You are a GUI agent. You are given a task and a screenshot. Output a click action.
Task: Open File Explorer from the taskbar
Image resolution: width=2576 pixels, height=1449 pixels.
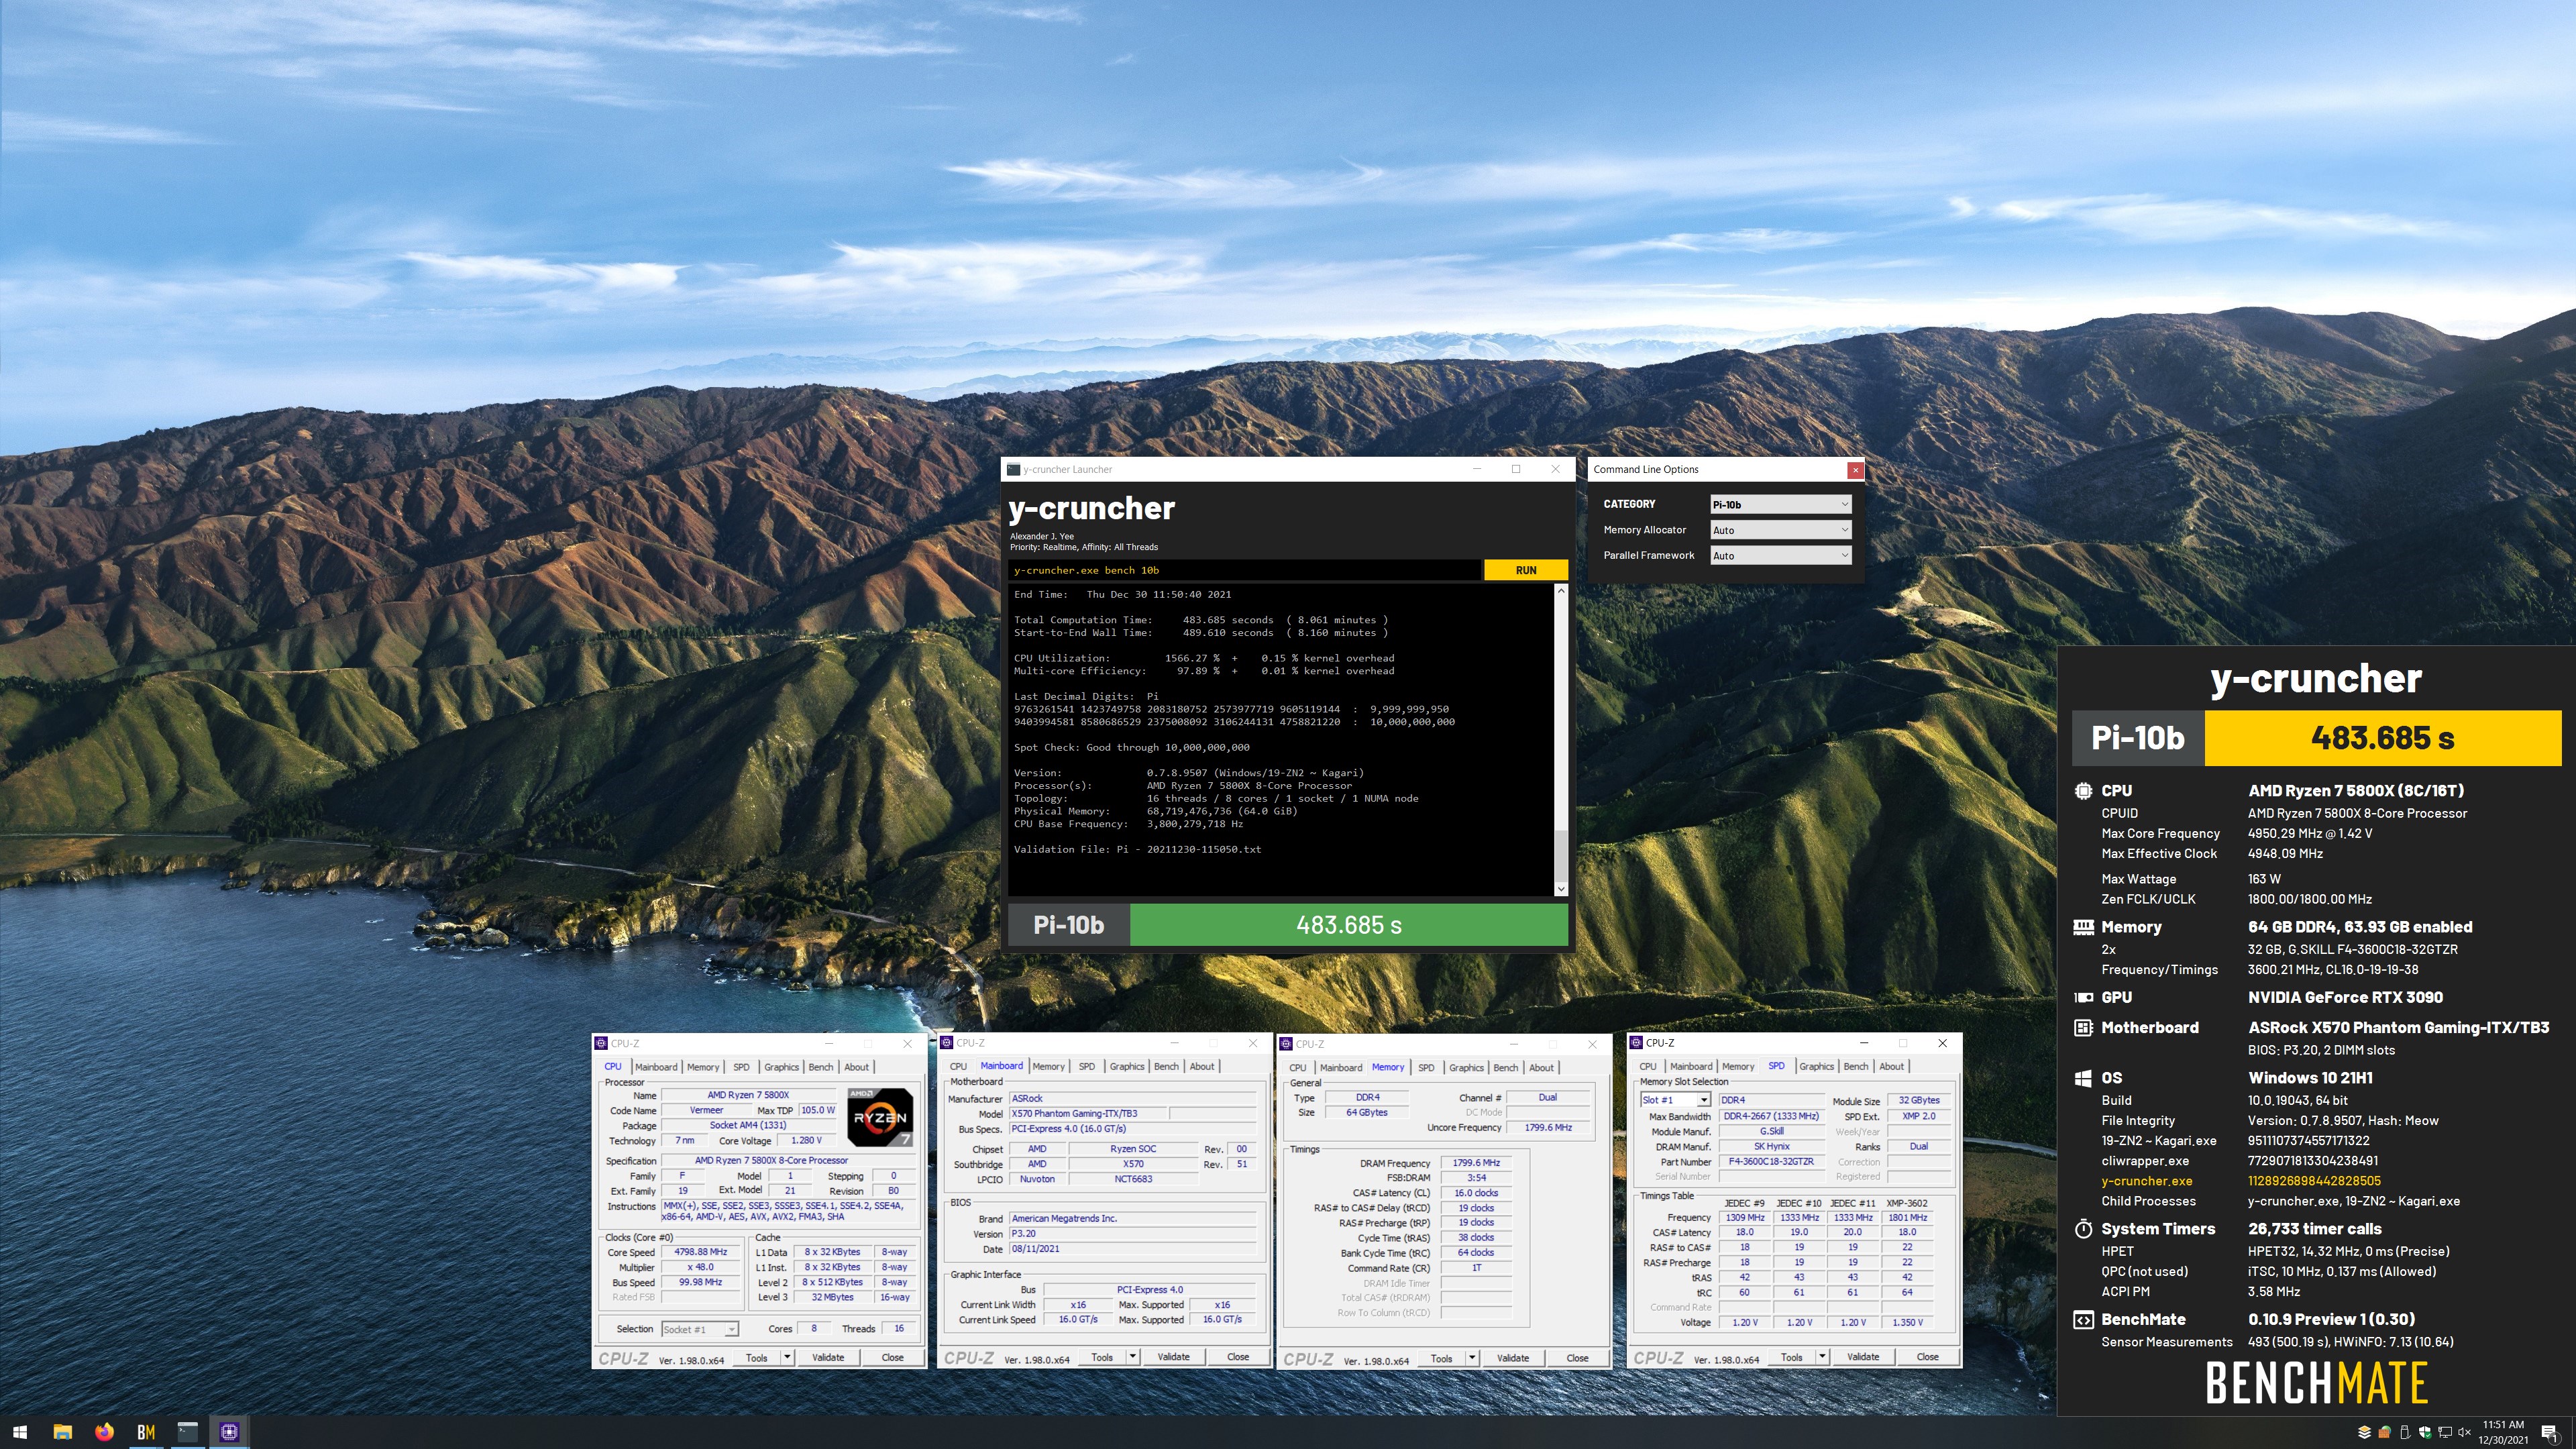[62, 1432]
